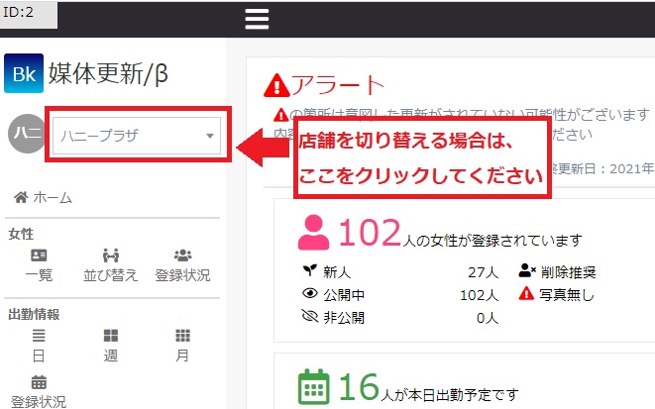
Task: Open 並び替え sorting icon
Action: (110, 265)
